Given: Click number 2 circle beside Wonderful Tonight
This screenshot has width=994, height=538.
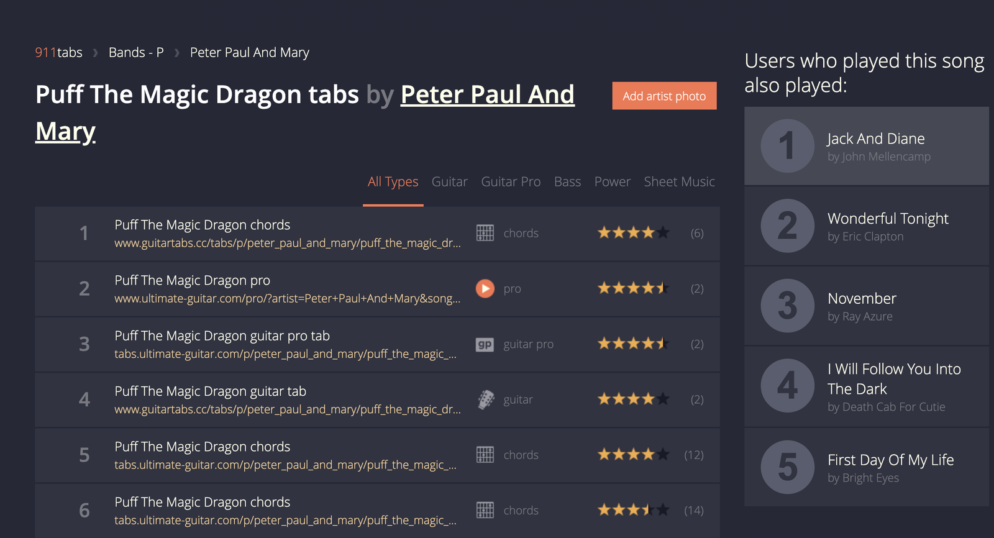Looking at the screenshot, I should tap(788, 226).
